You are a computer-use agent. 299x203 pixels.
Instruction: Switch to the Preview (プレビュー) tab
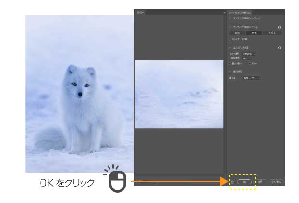[x=140, y=12]
